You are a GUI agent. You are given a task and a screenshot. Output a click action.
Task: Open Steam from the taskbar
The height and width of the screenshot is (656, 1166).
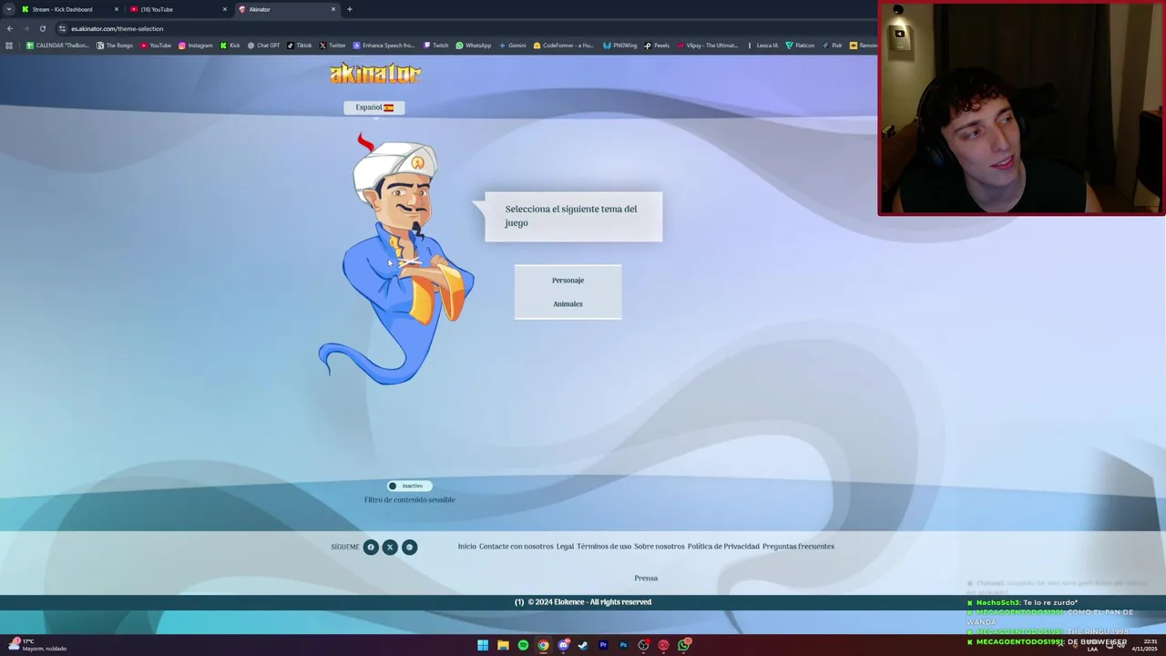coord(583,645)
